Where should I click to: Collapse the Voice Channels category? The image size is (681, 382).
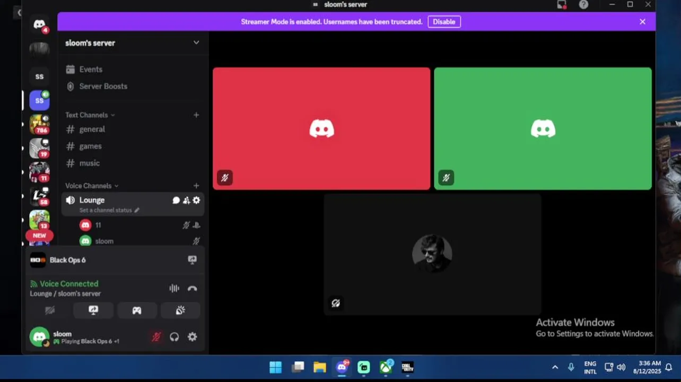[92, 186]
